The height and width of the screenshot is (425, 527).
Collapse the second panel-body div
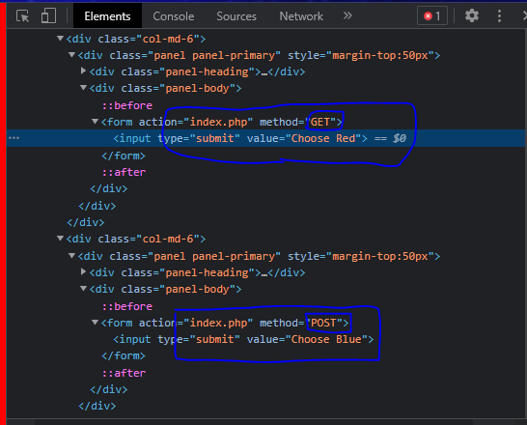(83, 289)
